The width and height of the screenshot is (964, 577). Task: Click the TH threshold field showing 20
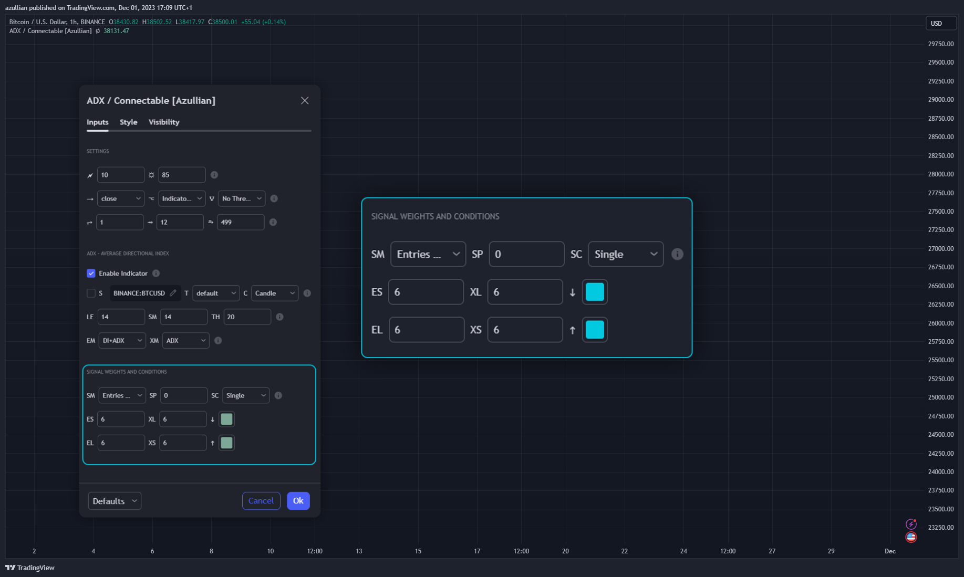[x=247, y=317]
